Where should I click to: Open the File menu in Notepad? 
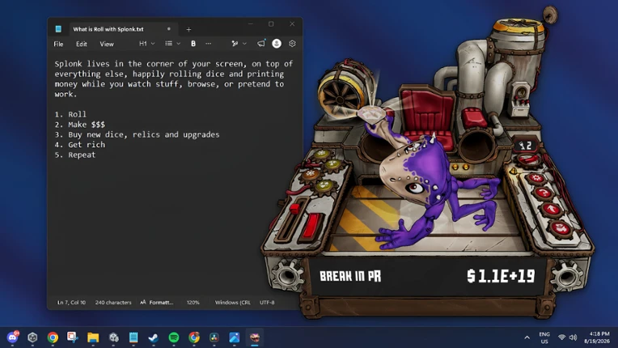pyautogui.click(x=58, y=44)
